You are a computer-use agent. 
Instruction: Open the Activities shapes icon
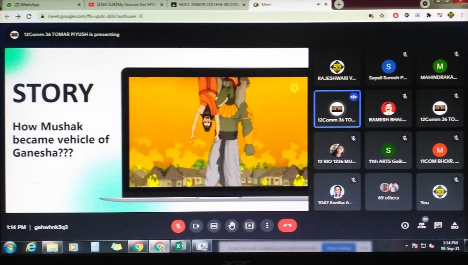[x=454, y=225]
